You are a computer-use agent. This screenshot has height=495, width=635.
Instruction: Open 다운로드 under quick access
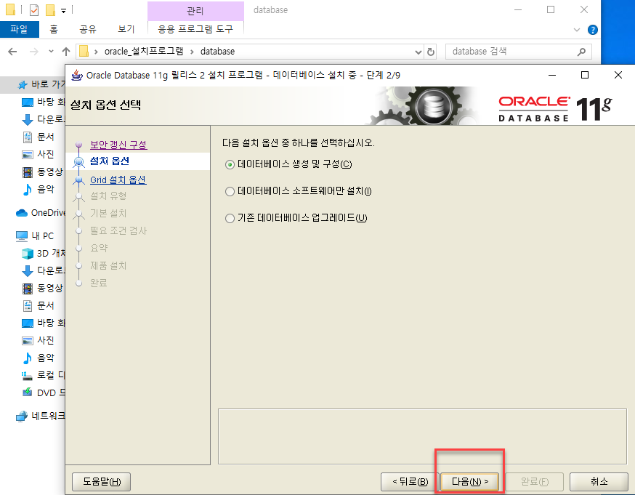pos(43,119)
